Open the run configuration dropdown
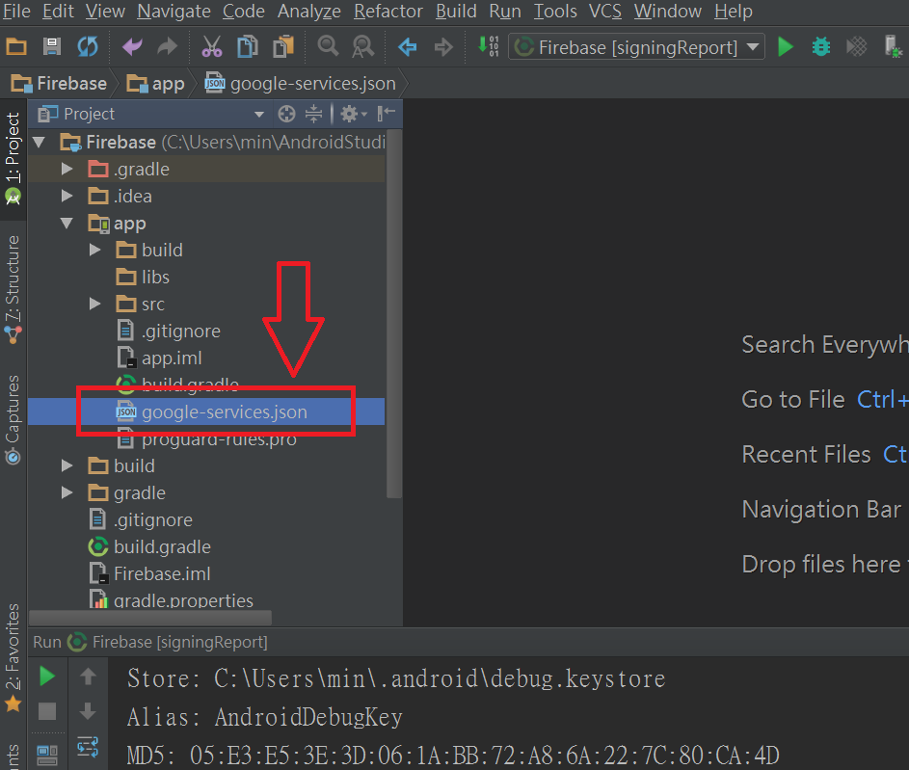This screenshot has height=770, width=909. pos(636,46)
